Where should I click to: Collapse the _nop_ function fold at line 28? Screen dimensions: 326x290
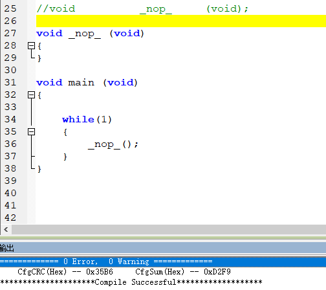(31, 45)
